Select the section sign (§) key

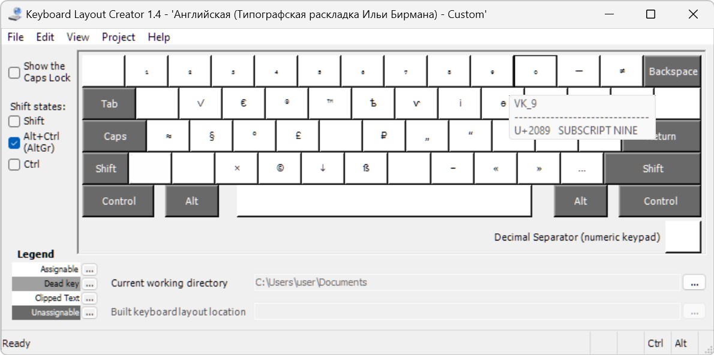pyautogui.click(x=212, y=136)
